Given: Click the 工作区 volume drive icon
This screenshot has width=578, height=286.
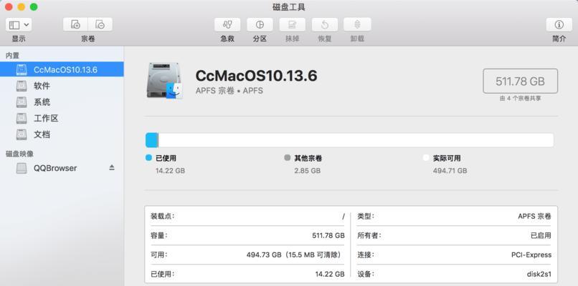Looking at the screenshot, I should (x=22, y=119).
